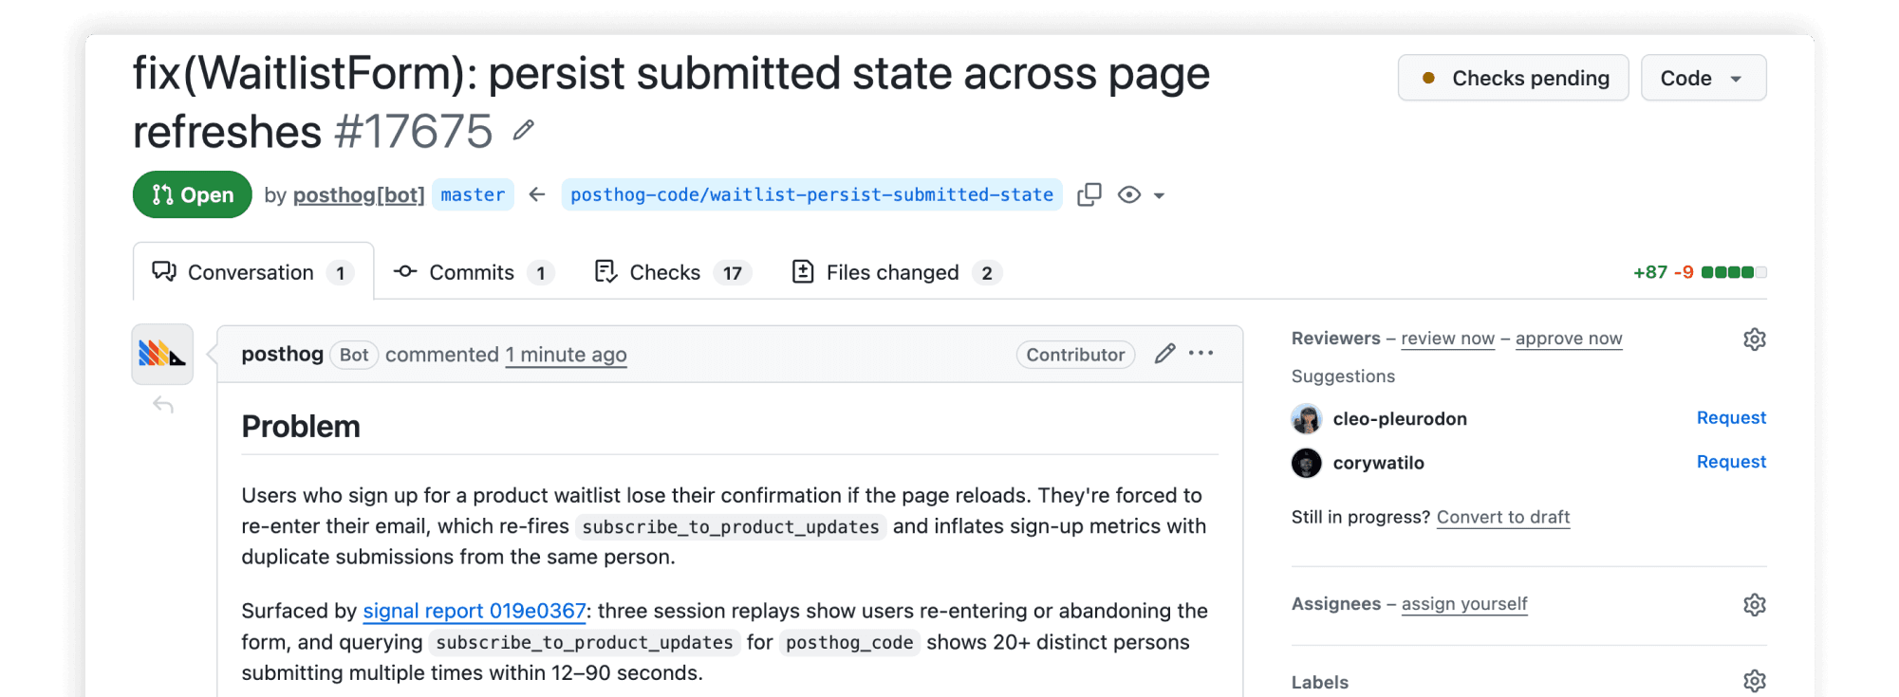This screenshot has height=697, width=1899.
Task: Click corywatilo's avatar
Action: coord(1307,463)
